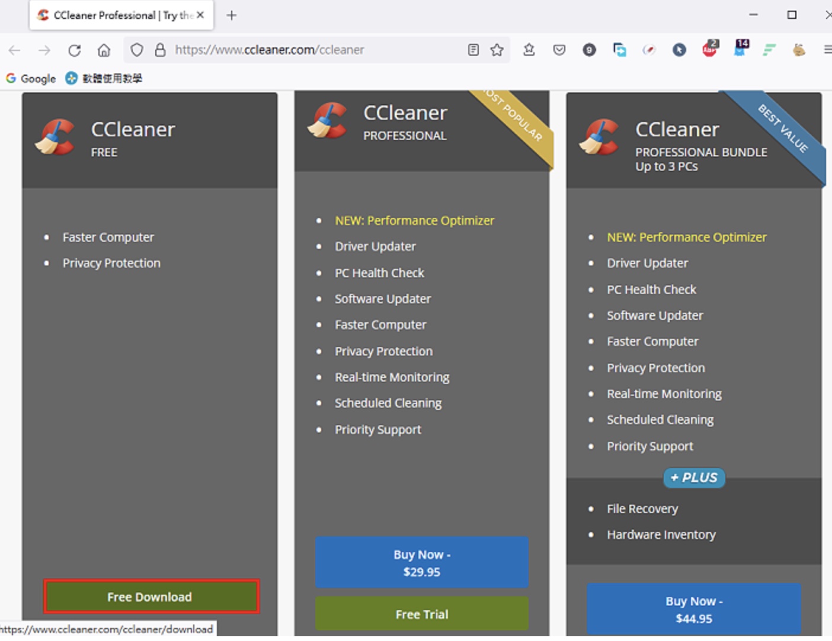Select the CCleaner Professional tab
Viewport: 832px width, 641px height.
[121, 15]
